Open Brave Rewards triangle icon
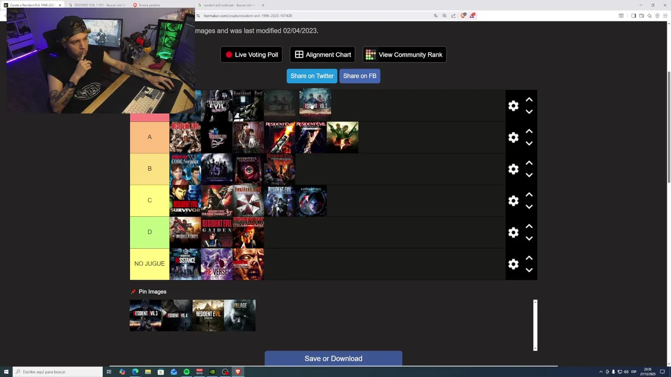The width and height of the screenshot is (671, 377). [472, 16]
